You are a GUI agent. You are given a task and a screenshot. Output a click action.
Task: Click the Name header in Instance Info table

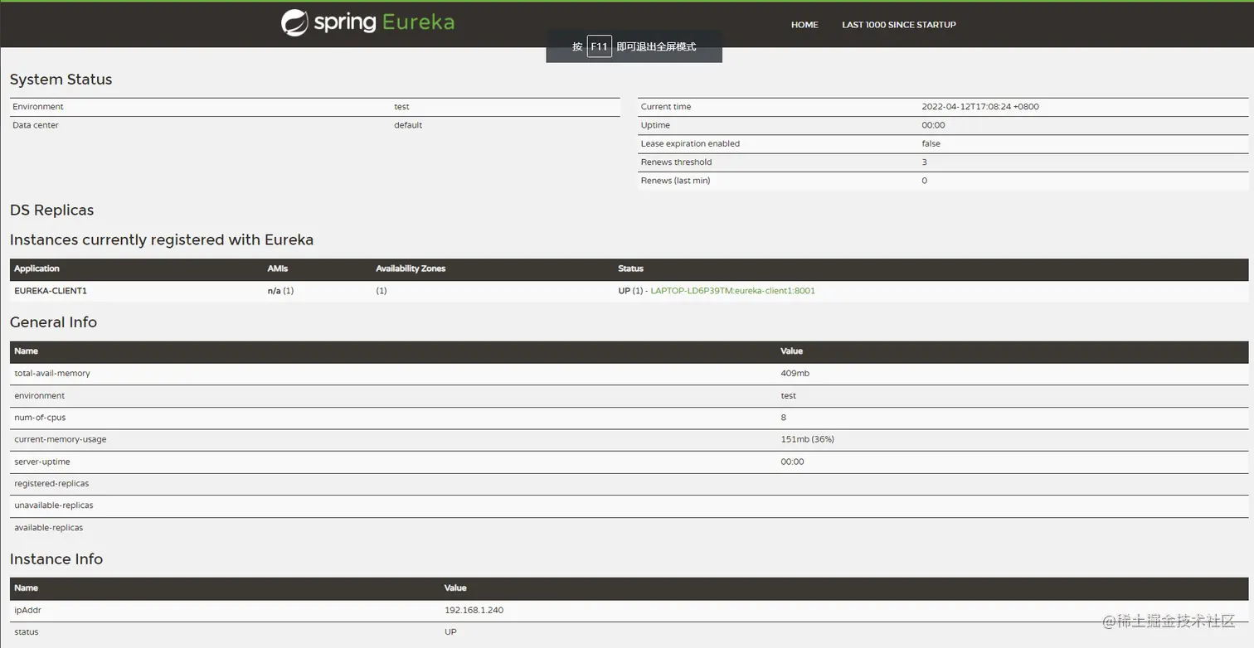(27, 588)
